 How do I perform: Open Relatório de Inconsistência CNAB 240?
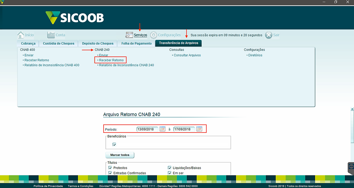point(126,65)
